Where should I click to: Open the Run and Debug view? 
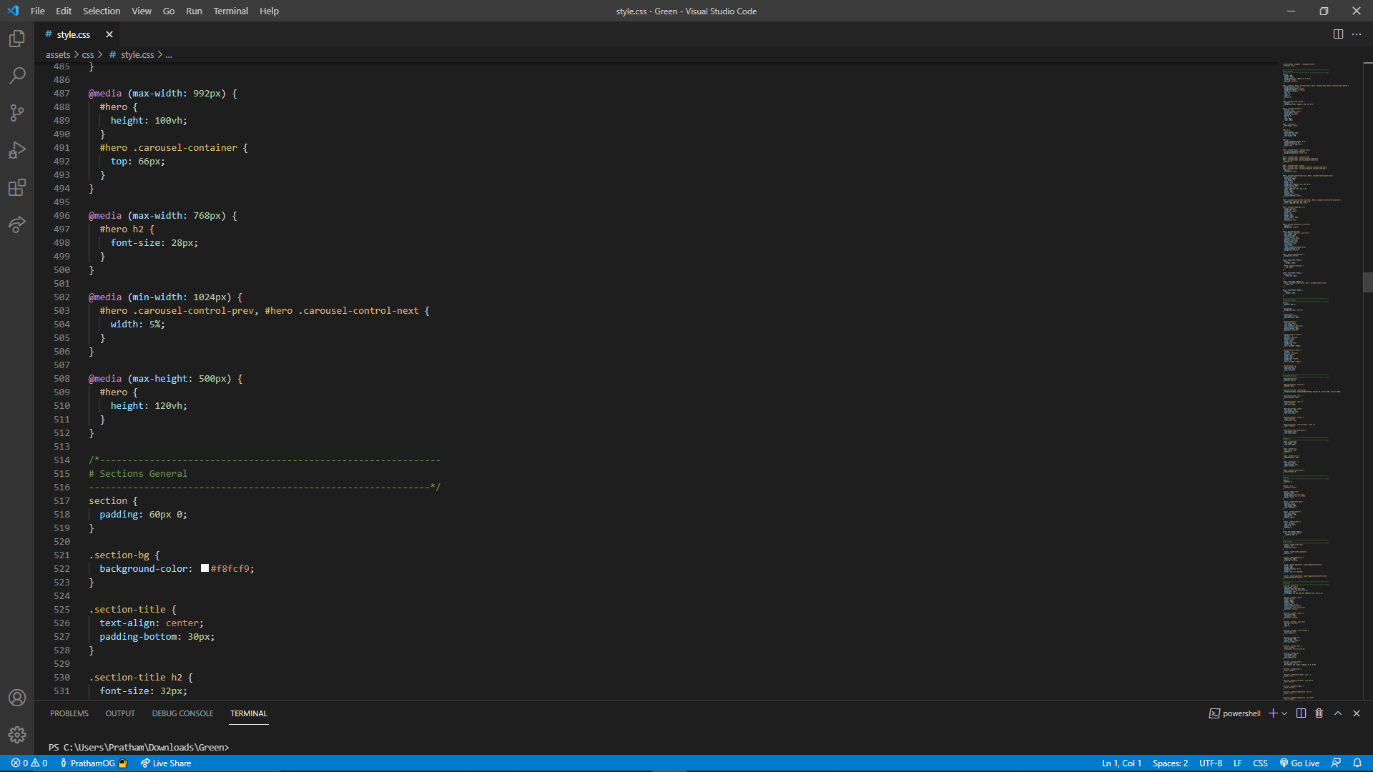point(17,150)
